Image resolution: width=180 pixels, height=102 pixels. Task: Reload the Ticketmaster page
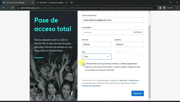coord(12,8)
